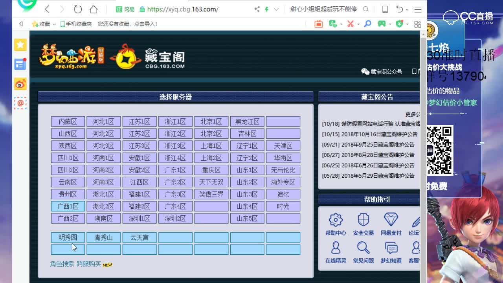Select the 黑龙江区 server region
The width and height of the screenshot is (503, 283).
coord(247,122)
